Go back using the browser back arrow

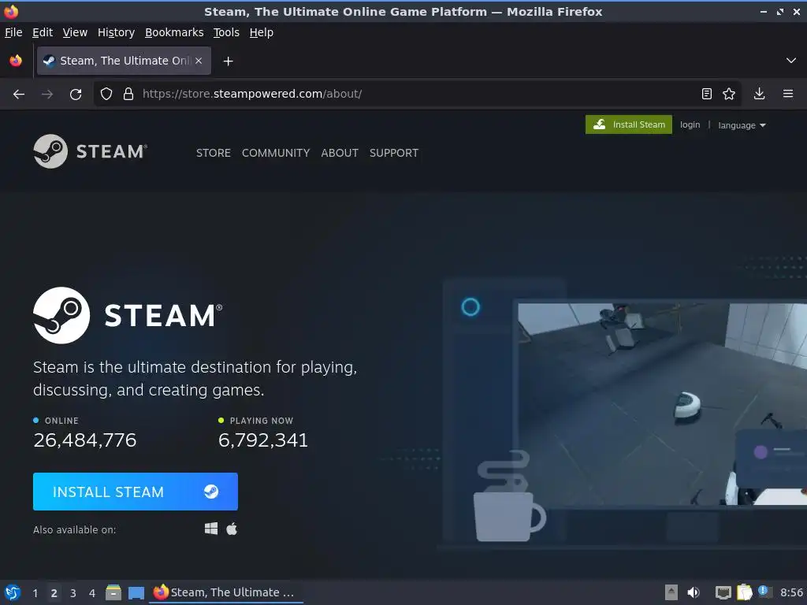point(19,95)
